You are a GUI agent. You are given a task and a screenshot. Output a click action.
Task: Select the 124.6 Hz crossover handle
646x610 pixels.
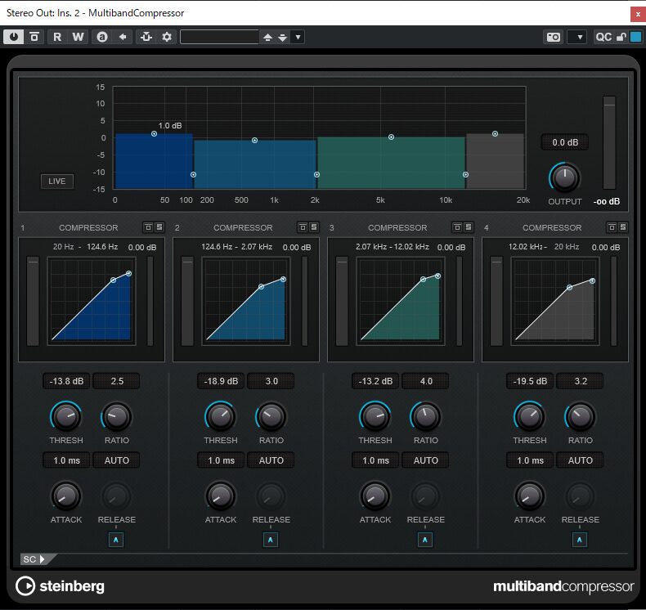tap(193, 175)
